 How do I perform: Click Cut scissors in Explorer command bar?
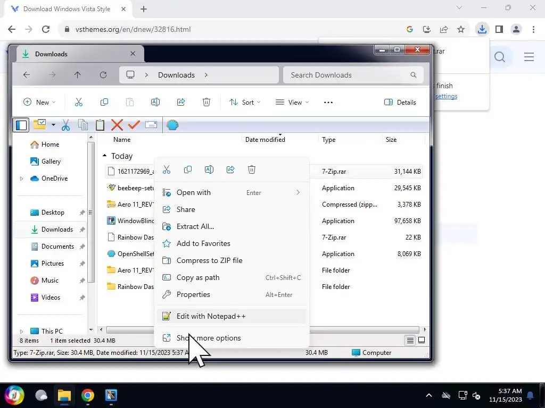pos(79,103)
